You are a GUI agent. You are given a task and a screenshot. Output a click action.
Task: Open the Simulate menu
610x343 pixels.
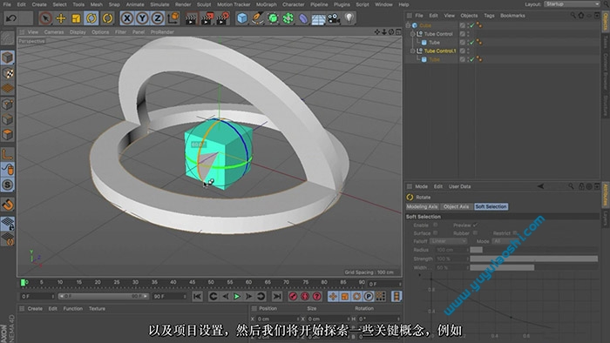[x=159, y=4]
